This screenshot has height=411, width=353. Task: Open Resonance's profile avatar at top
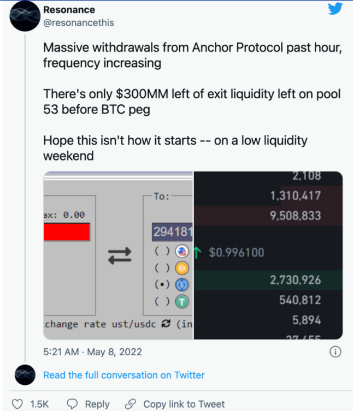pyautogui.click(x=25, y=16)
